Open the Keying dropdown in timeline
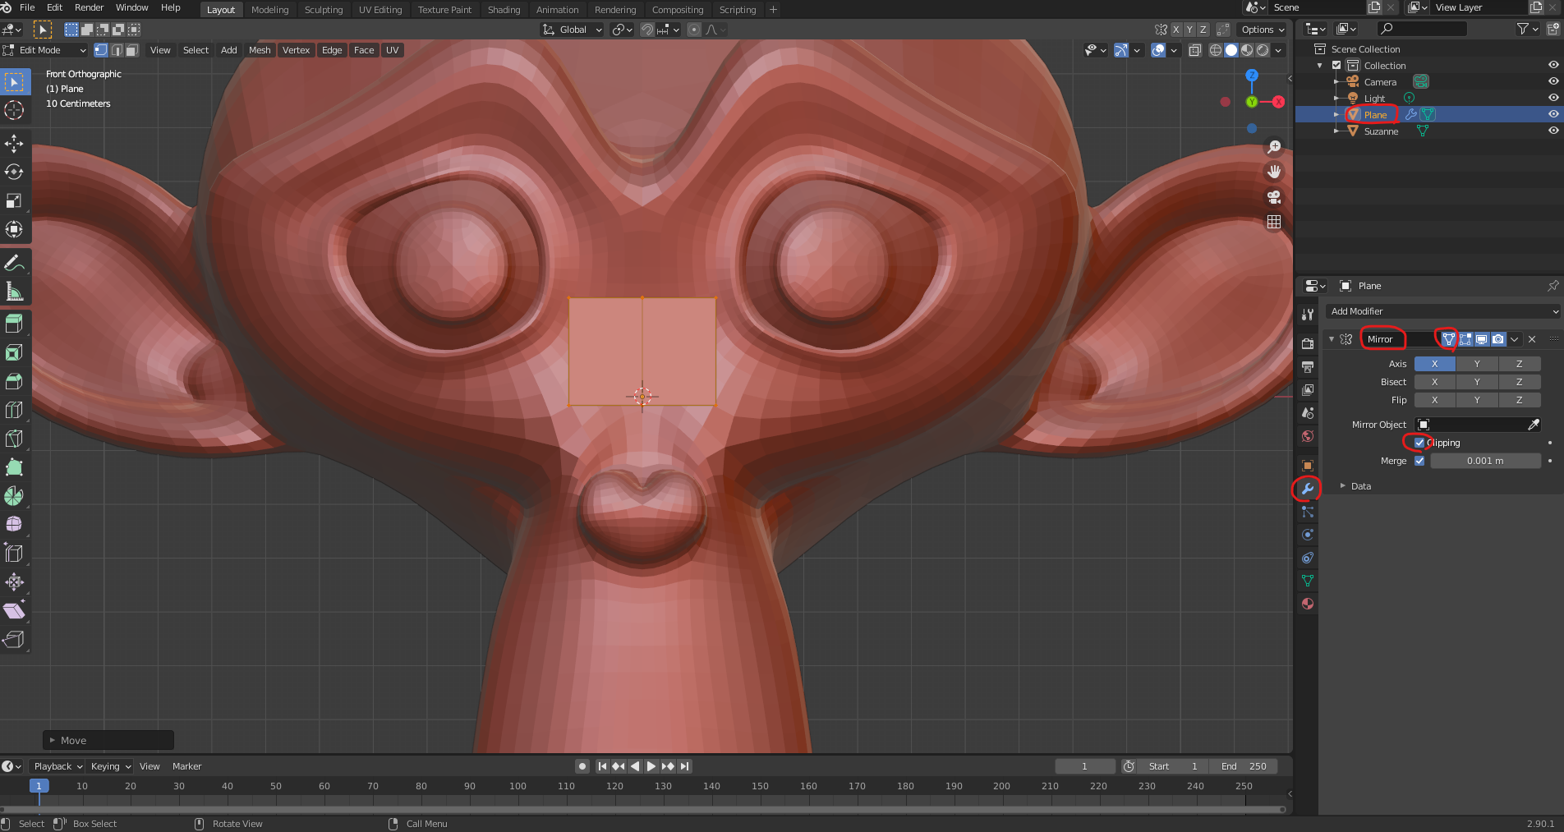 pyautogui.click(x=111, y=766)
